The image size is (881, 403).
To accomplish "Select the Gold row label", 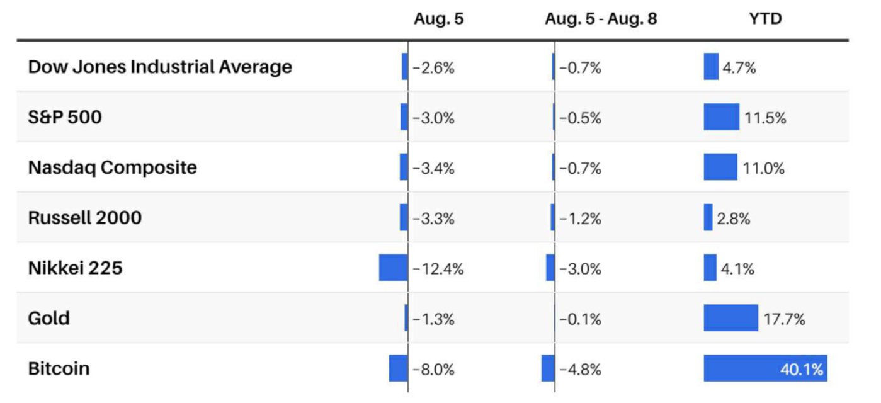I will [48, 318].
